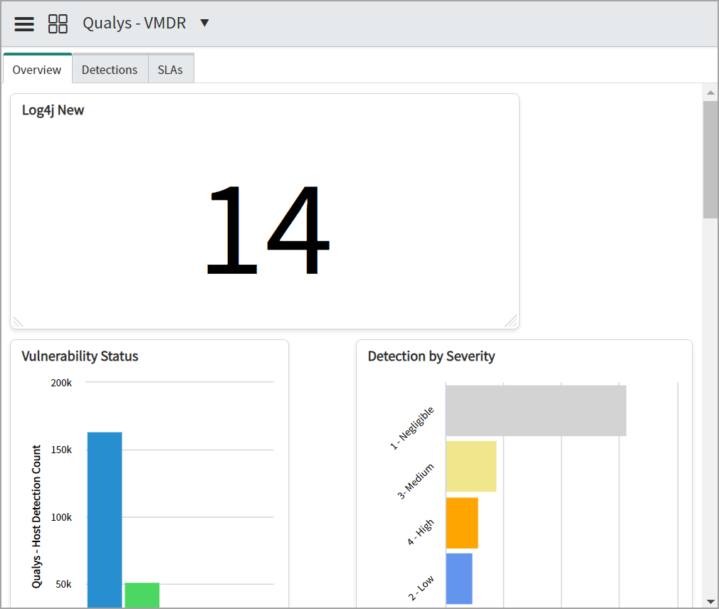Image resolution: width=719 pixels, height=609 pixels.
Task: Click the Detection by Severity title
Action: click(x=431, y=356)
